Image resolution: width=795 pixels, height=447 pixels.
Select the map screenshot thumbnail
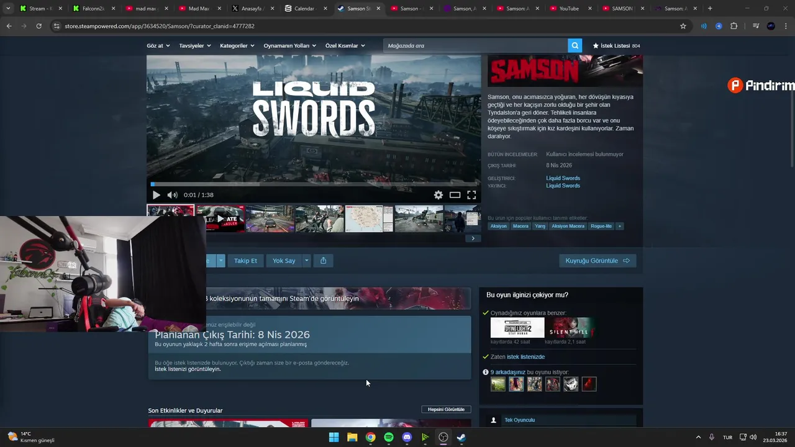point(369,219)
